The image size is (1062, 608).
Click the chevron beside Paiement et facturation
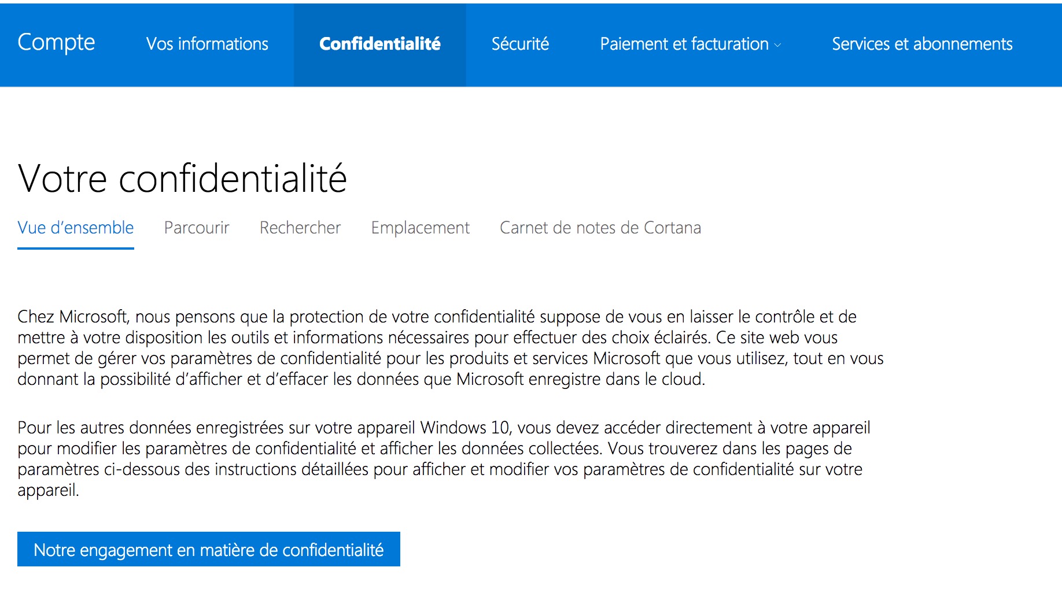777,45
